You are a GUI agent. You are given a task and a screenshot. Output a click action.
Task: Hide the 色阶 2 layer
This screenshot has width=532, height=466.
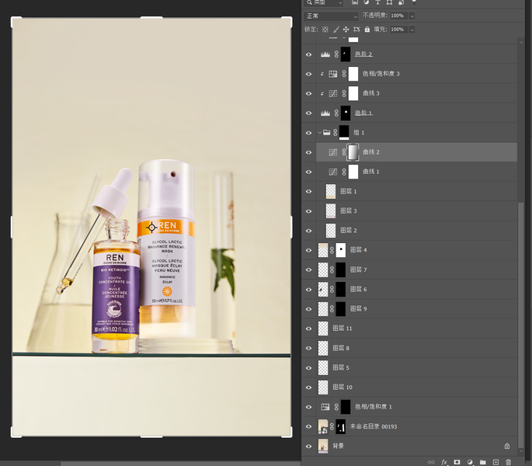click(308, 54)
